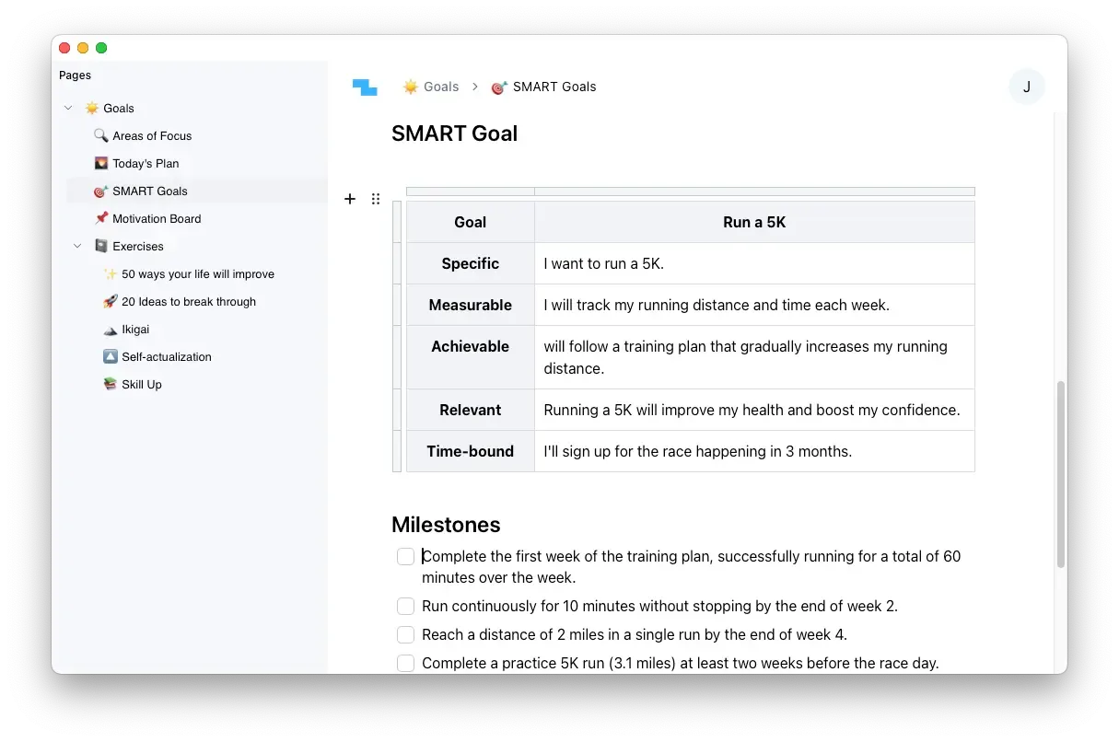Click the 'Specific' label cell
Viewport: 1119px width, 742px height.
(x=471, y=263)
